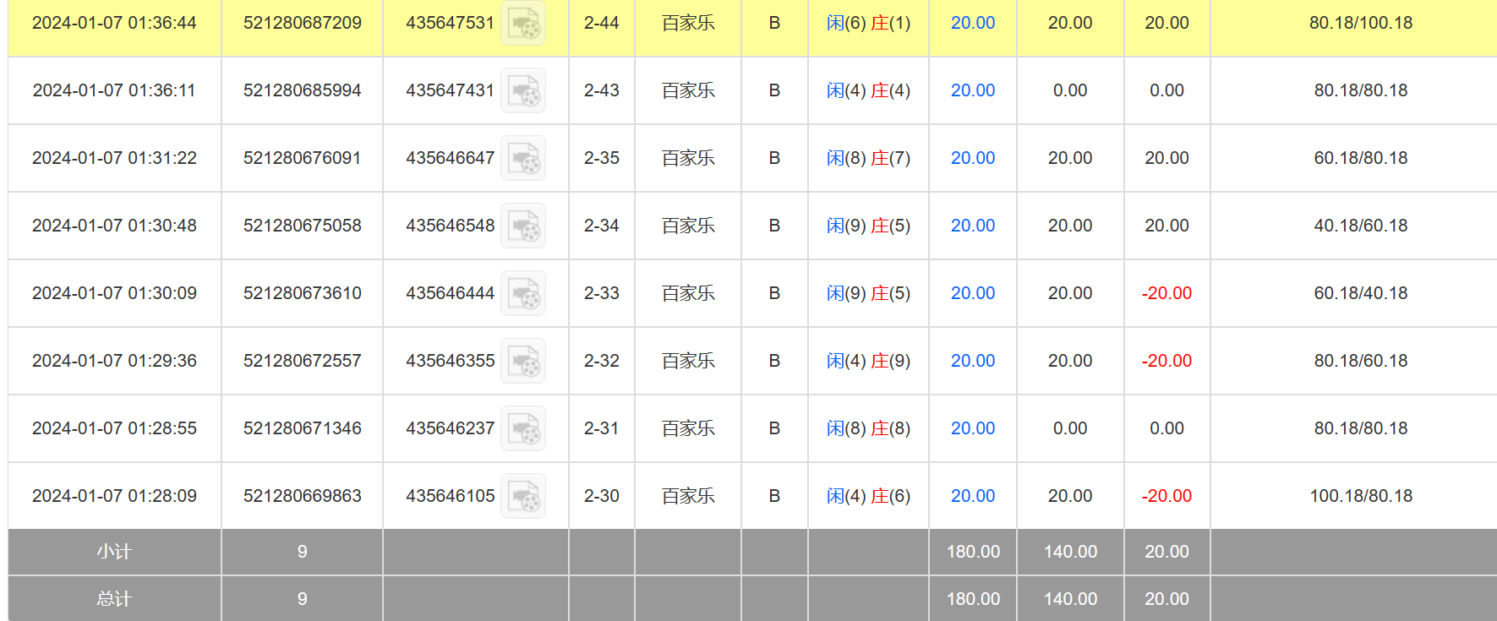Click the 小计 subtotal row label
Image resolution: width=1497 pixels, height=621 pixels.
point(114,552)
